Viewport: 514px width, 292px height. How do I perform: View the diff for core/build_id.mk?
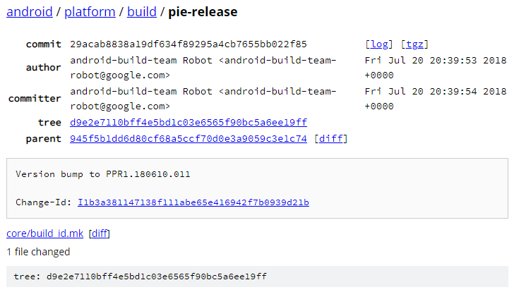(100, 233)
